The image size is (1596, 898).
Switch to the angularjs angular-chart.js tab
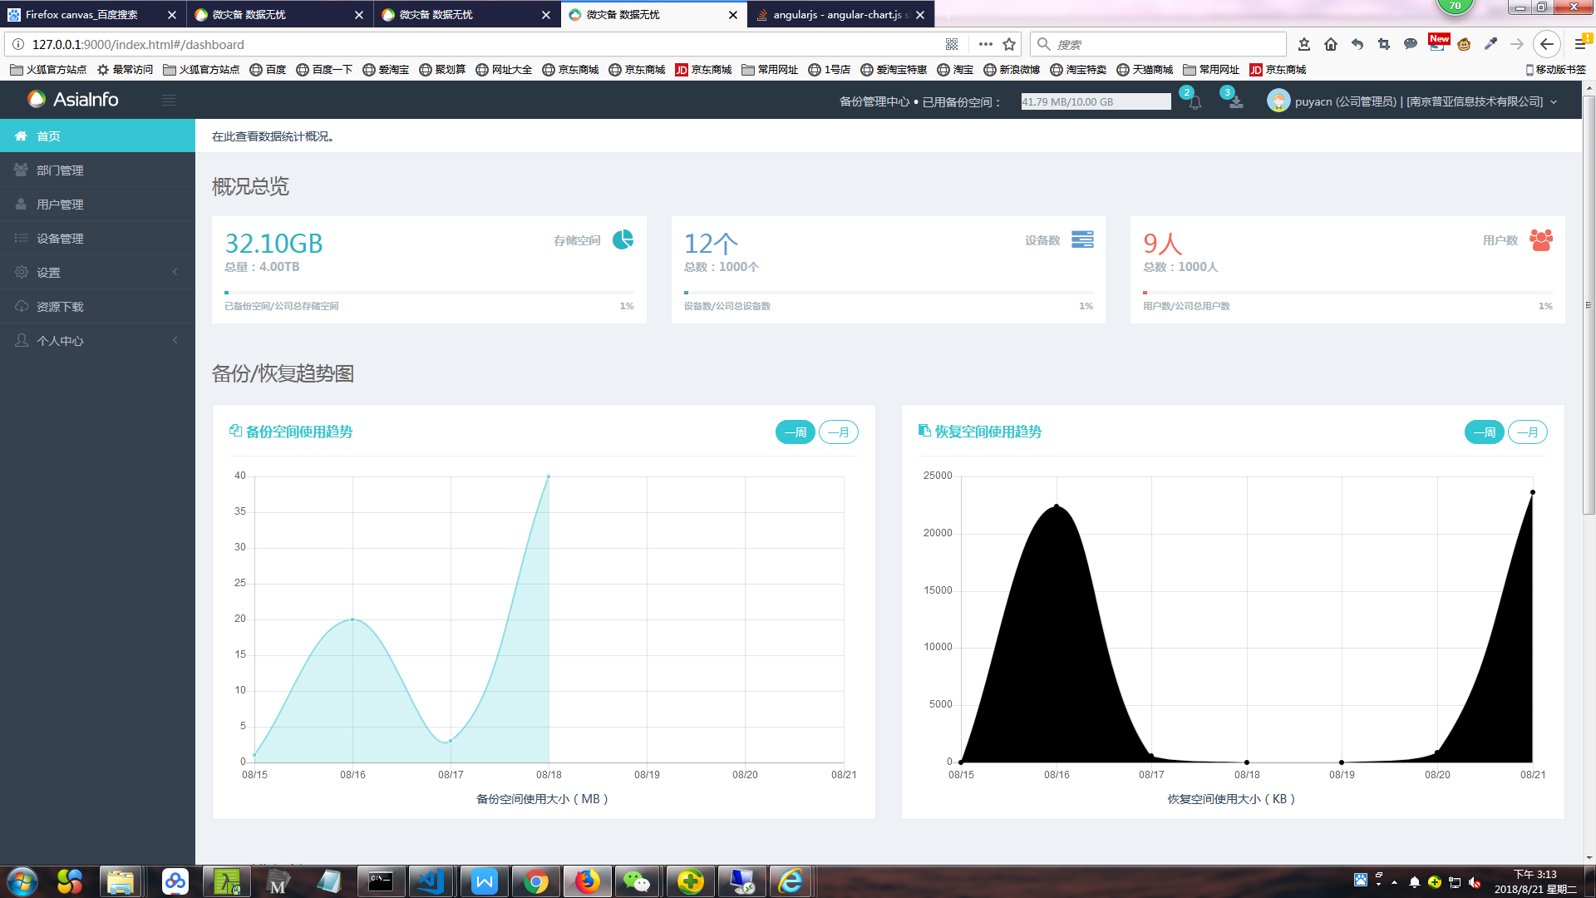coord(835,15)
